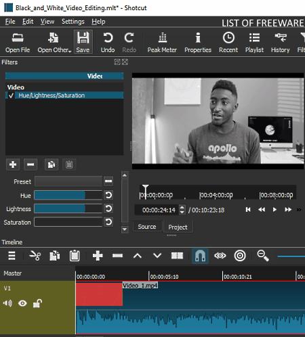Open the History panel
This screenshot has height=337, width=305.
tap(281, 43)
